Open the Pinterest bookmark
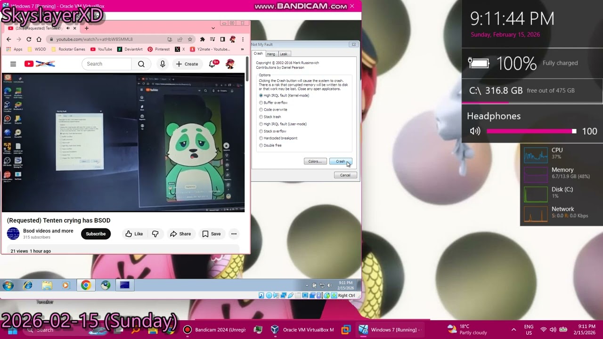Image resolution: width=603 pixels, height=339 pixels. 159,49
